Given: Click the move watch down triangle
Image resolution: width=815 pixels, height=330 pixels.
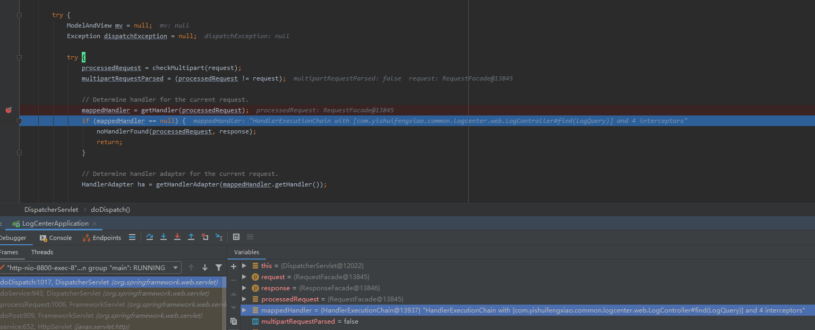Looking at the screenshot, I should [234, 307].
